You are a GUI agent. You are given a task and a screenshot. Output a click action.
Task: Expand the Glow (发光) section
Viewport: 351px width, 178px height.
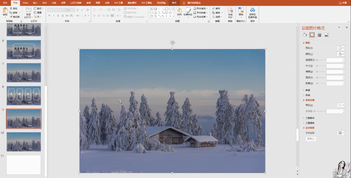308,95
